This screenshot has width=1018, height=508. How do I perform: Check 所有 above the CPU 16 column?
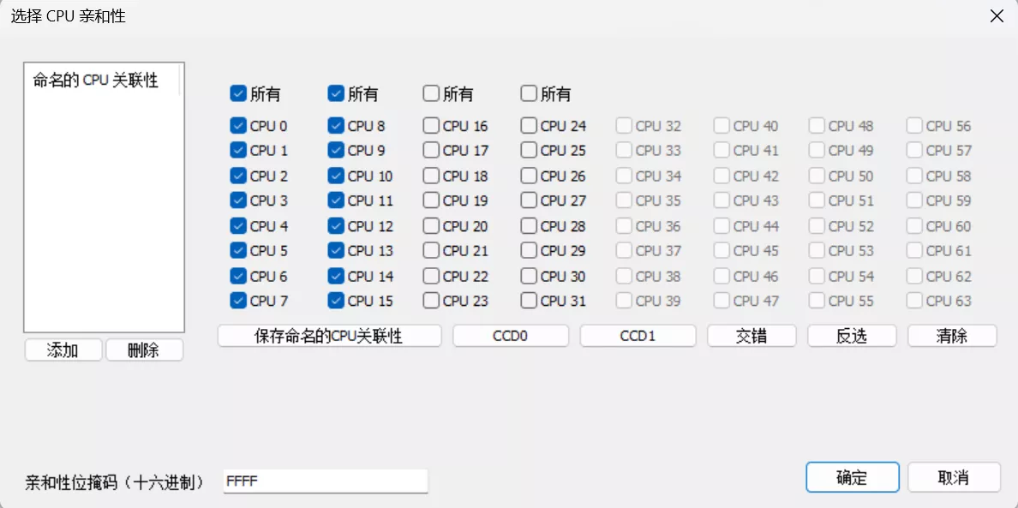click(x=431, y=93)
